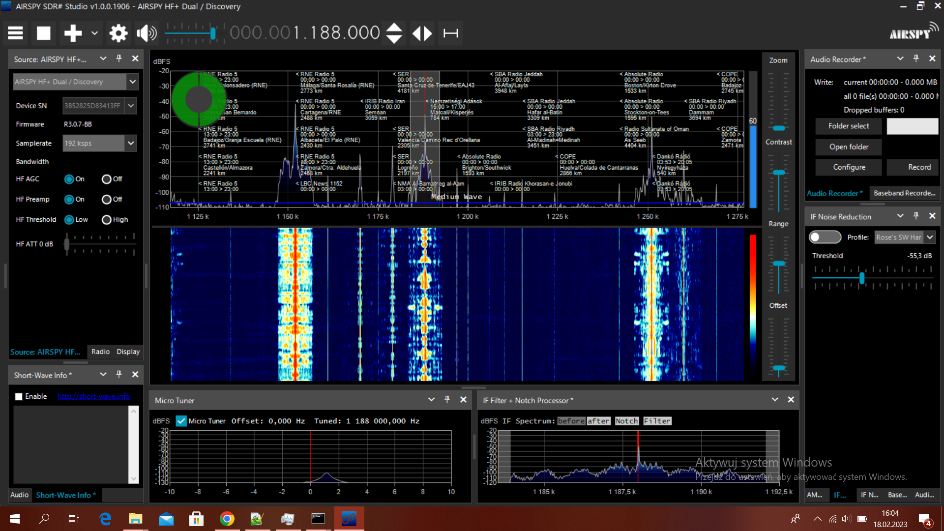
Task: Click the IF Spectrum 'after' button
Action: 598,421
